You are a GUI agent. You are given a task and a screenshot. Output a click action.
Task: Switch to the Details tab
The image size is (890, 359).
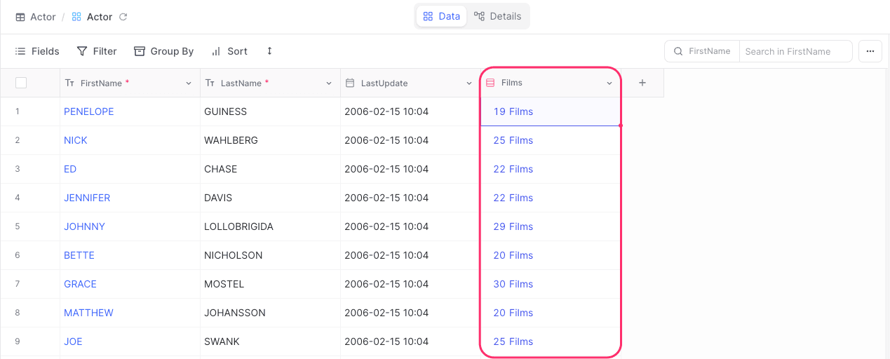[x=498, y=16]
